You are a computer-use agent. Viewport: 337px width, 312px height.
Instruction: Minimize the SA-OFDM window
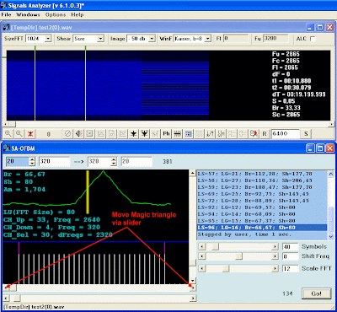click(x=310, y=148)
